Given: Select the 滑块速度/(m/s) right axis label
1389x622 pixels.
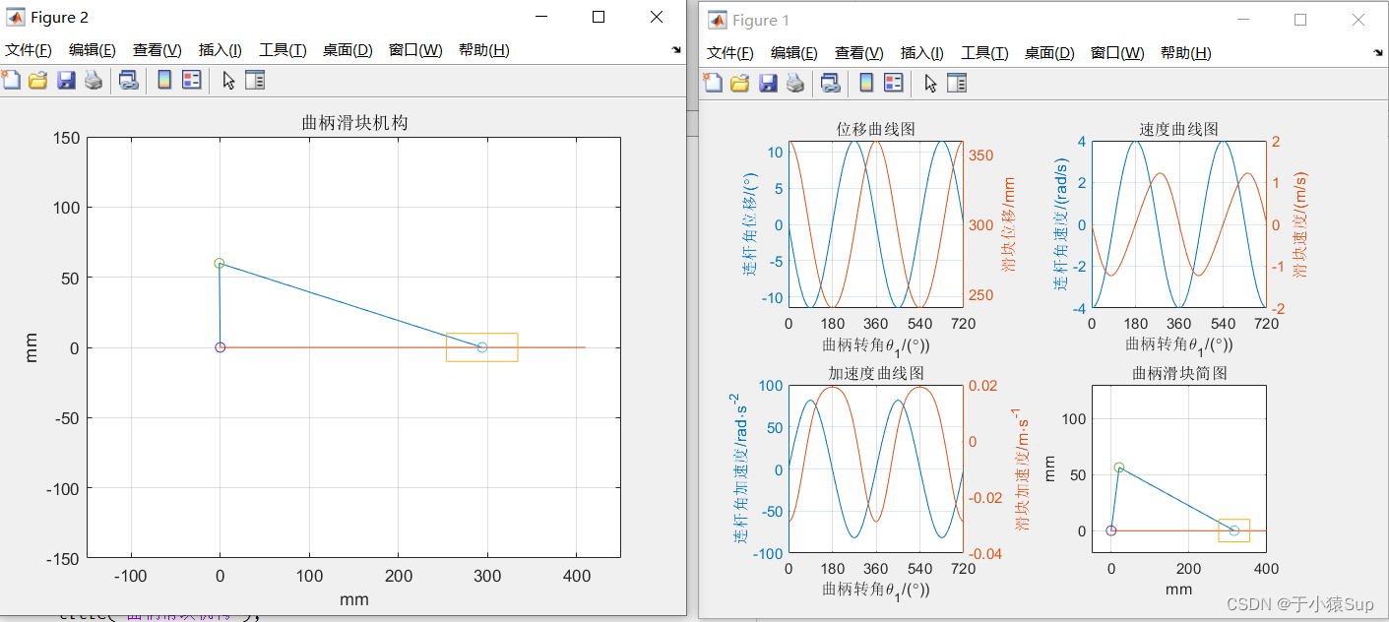Looking at the screenshot, I should (1300, 224).
